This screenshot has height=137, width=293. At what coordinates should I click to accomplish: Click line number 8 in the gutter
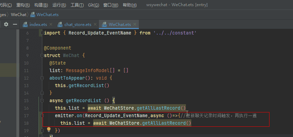click(x=28, y=48)
